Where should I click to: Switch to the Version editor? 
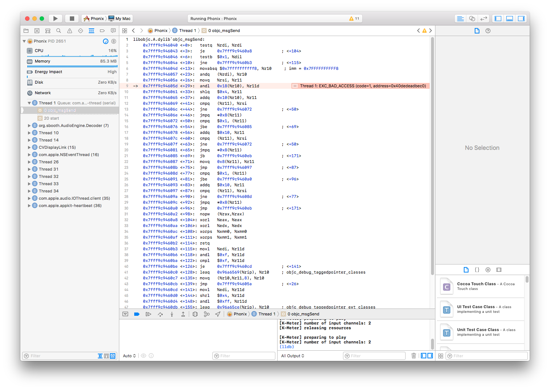tap(484, 19)
